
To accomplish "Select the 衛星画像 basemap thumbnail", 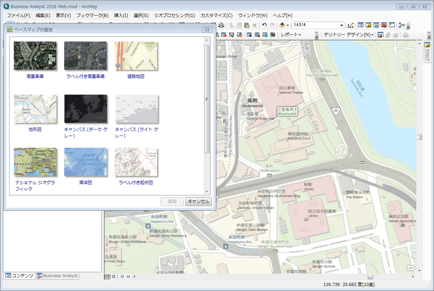I will coord(35,56).
